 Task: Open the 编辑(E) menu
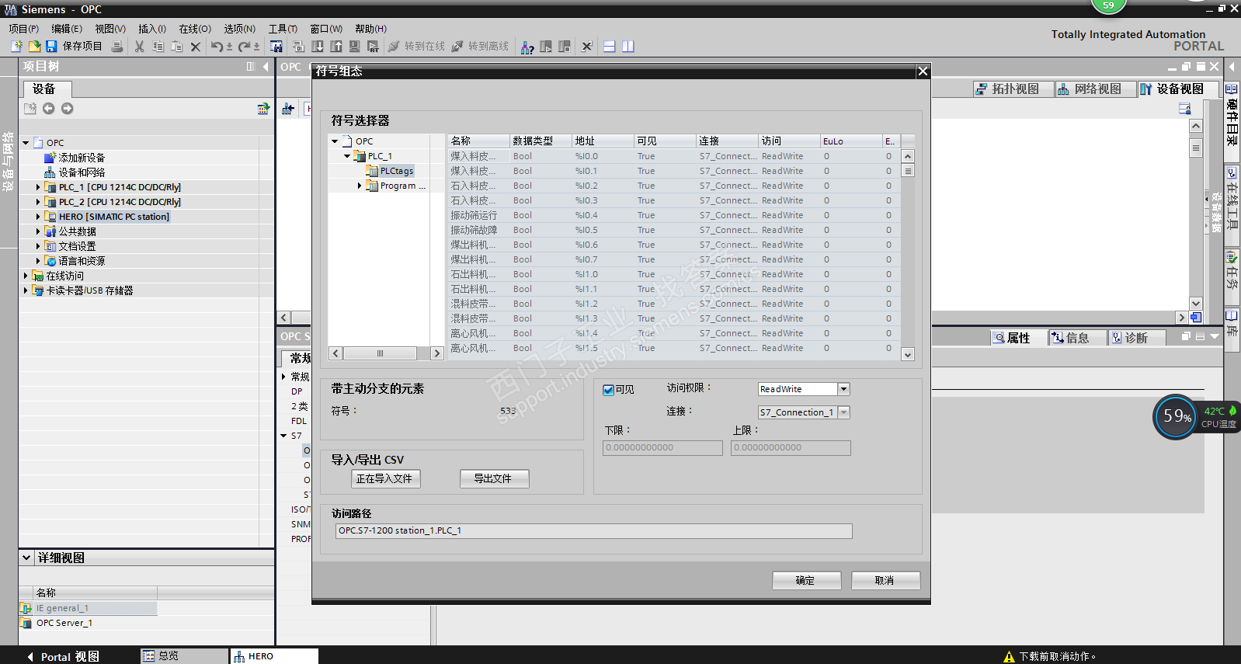(x=67, y=29)
